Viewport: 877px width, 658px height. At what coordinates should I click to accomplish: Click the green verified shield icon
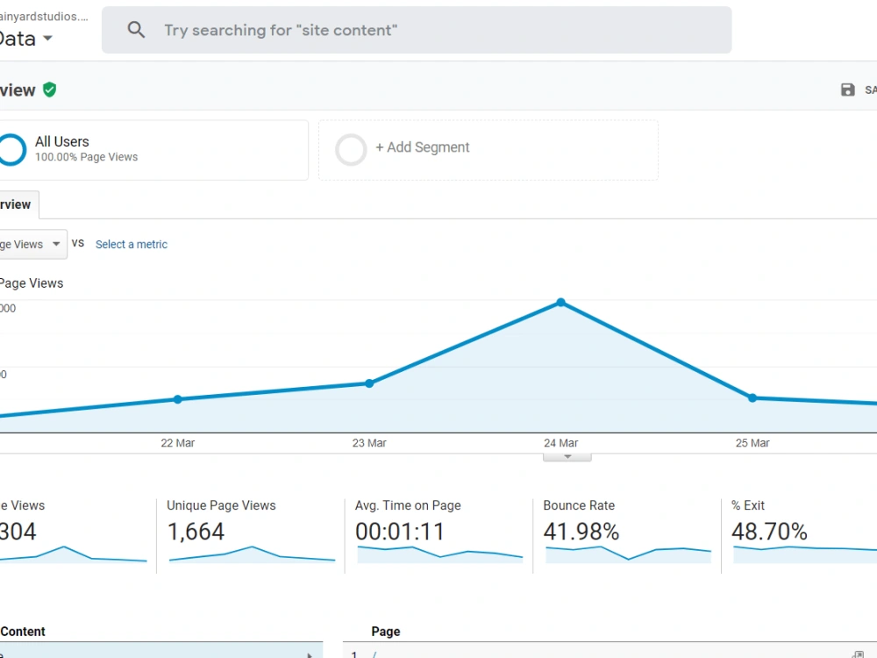point(50,89)
